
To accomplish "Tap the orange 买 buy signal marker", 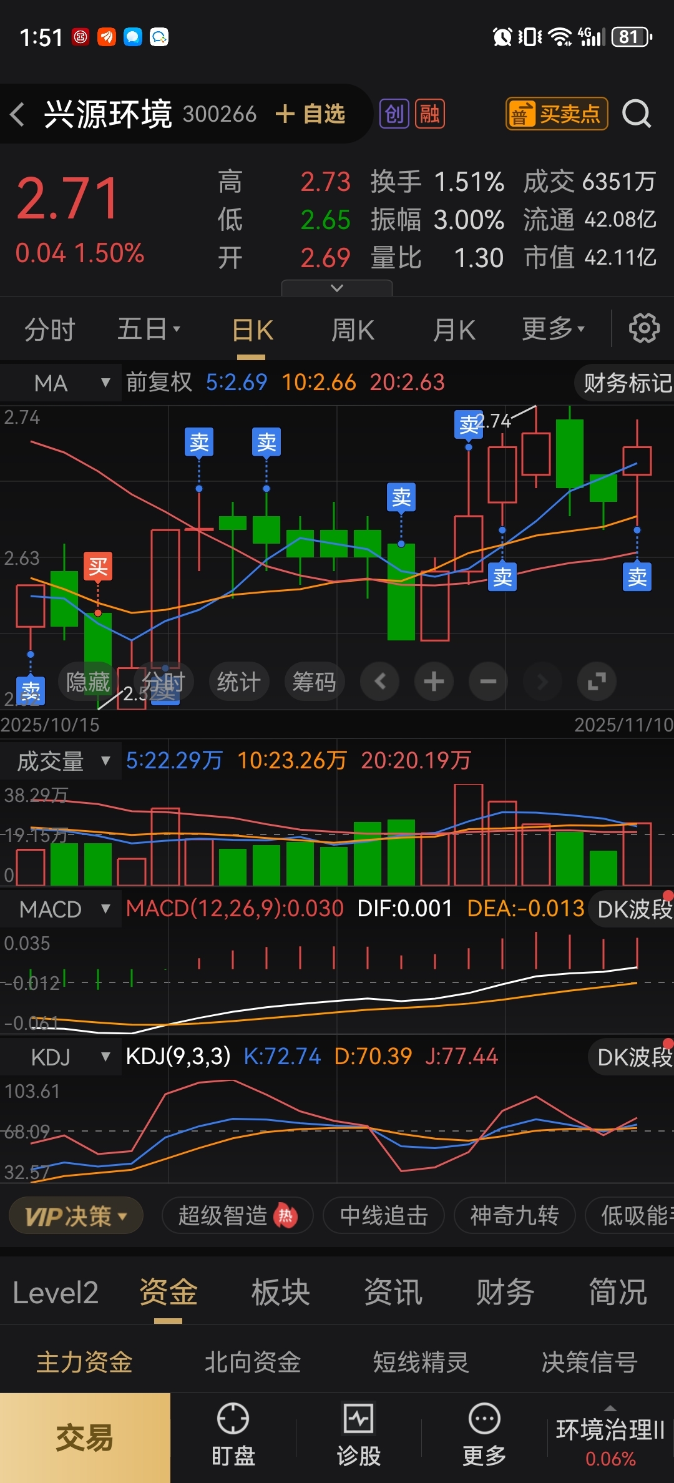I will coord(98,567).
